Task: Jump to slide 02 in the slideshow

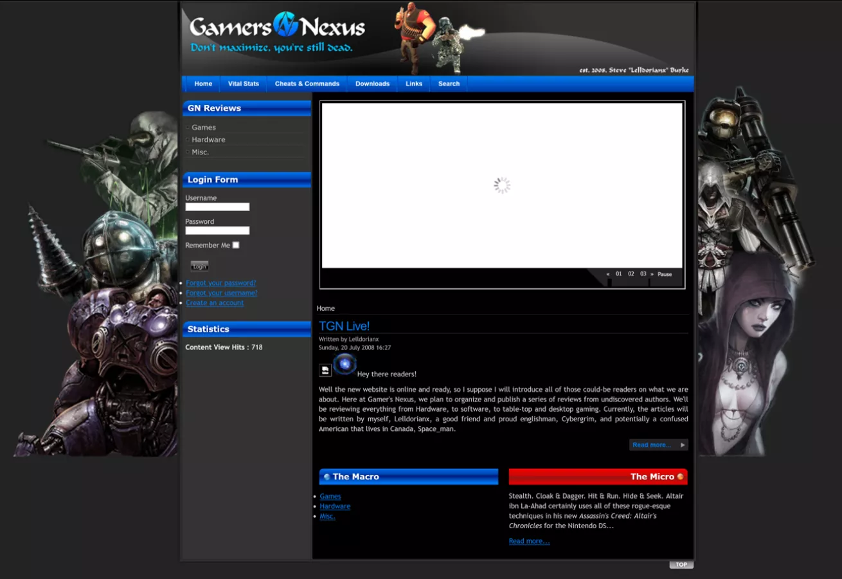Action: pyautogui.click(x=631, y=274)
